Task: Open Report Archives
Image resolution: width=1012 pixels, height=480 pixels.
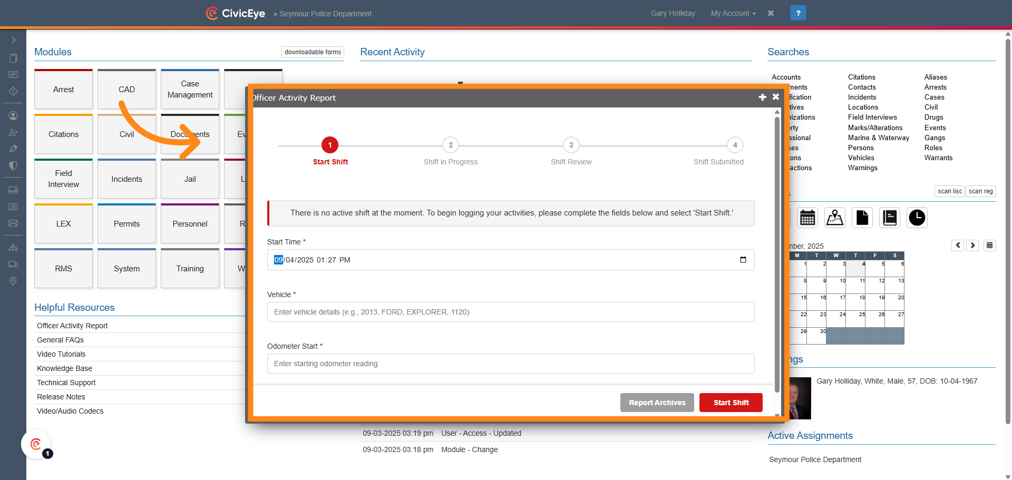Action: [x=657, y=403]
